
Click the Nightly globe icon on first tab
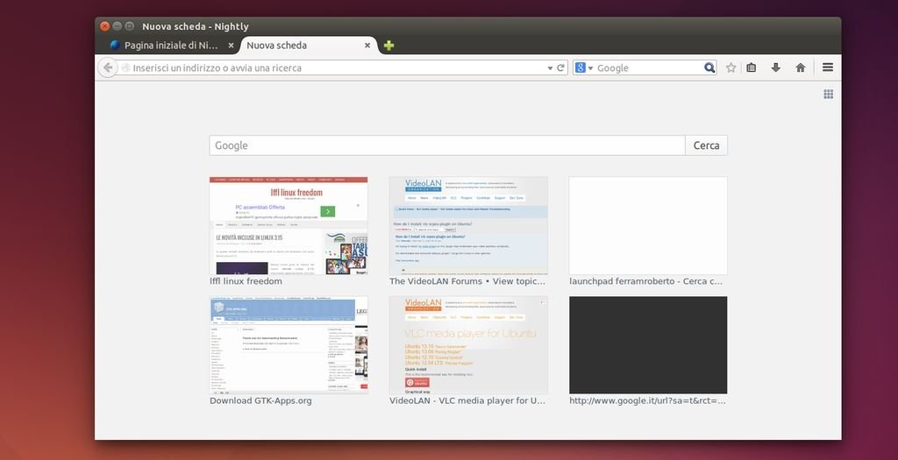click(115, 46)
